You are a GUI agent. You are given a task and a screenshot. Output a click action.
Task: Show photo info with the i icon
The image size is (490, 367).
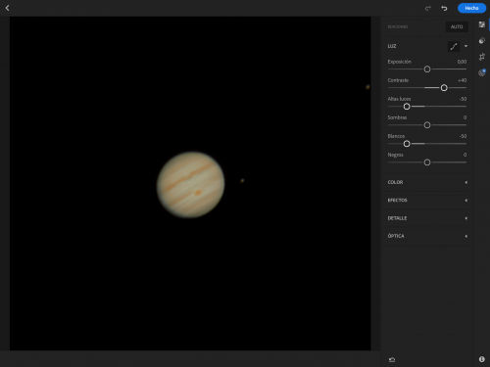click(482, 359)
